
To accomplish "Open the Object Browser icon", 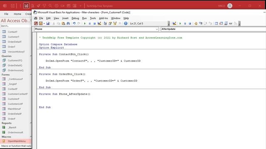I will 115,24.
